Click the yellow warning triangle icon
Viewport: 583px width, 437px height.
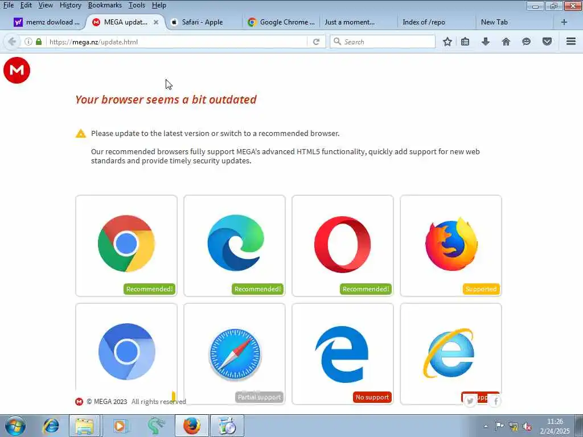pos(81,133)
